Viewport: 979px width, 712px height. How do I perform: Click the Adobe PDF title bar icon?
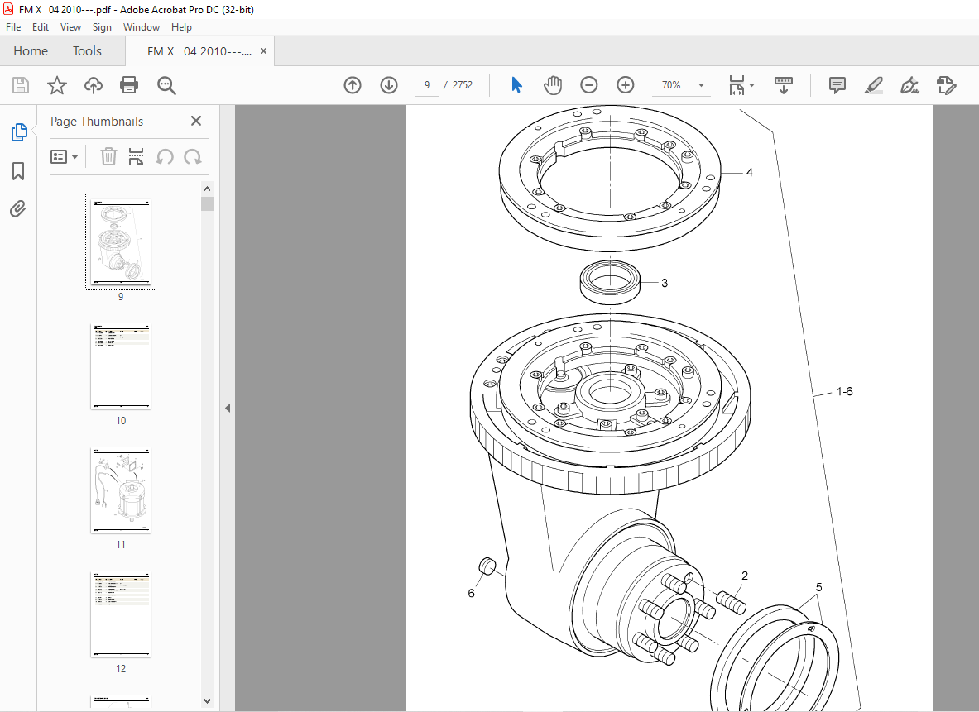pos(8,9)
